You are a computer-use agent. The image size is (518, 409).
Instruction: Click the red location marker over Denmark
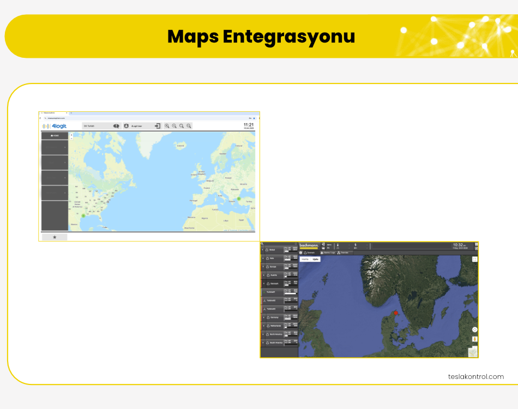tap(396, 313)
